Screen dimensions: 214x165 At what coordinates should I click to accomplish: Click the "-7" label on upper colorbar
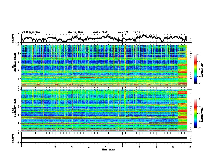click(x=199, y=84)
